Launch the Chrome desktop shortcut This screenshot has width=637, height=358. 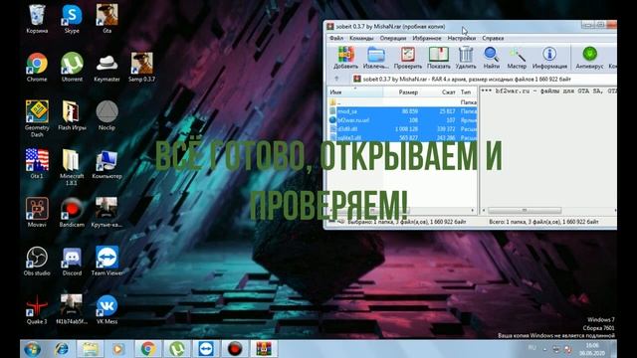coord(37,68)
